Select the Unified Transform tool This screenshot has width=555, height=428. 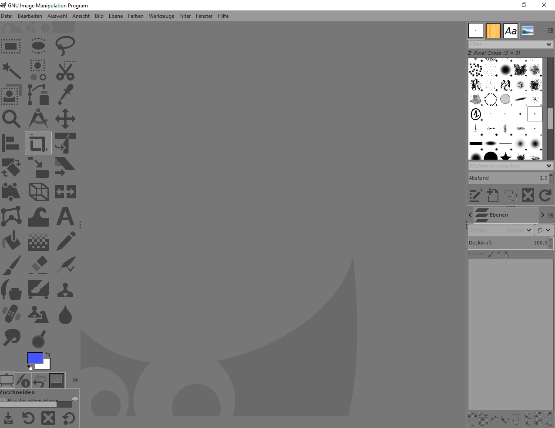point(65,143)
